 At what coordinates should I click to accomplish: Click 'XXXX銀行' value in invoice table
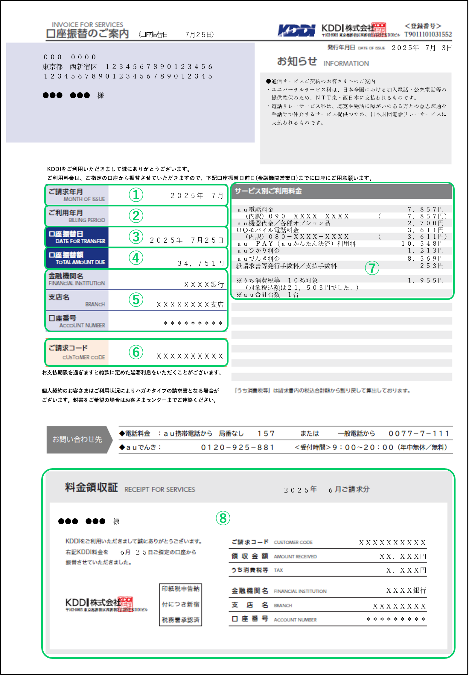(x=204, y=285)
